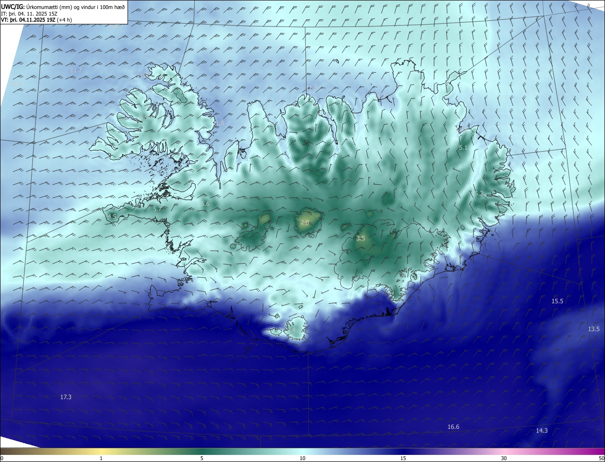This screenshot has height=462, width=605.
Task: Click the 5.2 value label on the map
Action: [479, 194]
